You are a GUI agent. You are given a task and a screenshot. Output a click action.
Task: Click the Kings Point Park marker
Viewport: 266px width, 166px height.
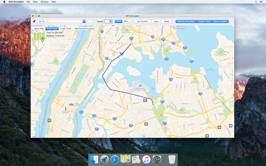[x=220, y=52]
